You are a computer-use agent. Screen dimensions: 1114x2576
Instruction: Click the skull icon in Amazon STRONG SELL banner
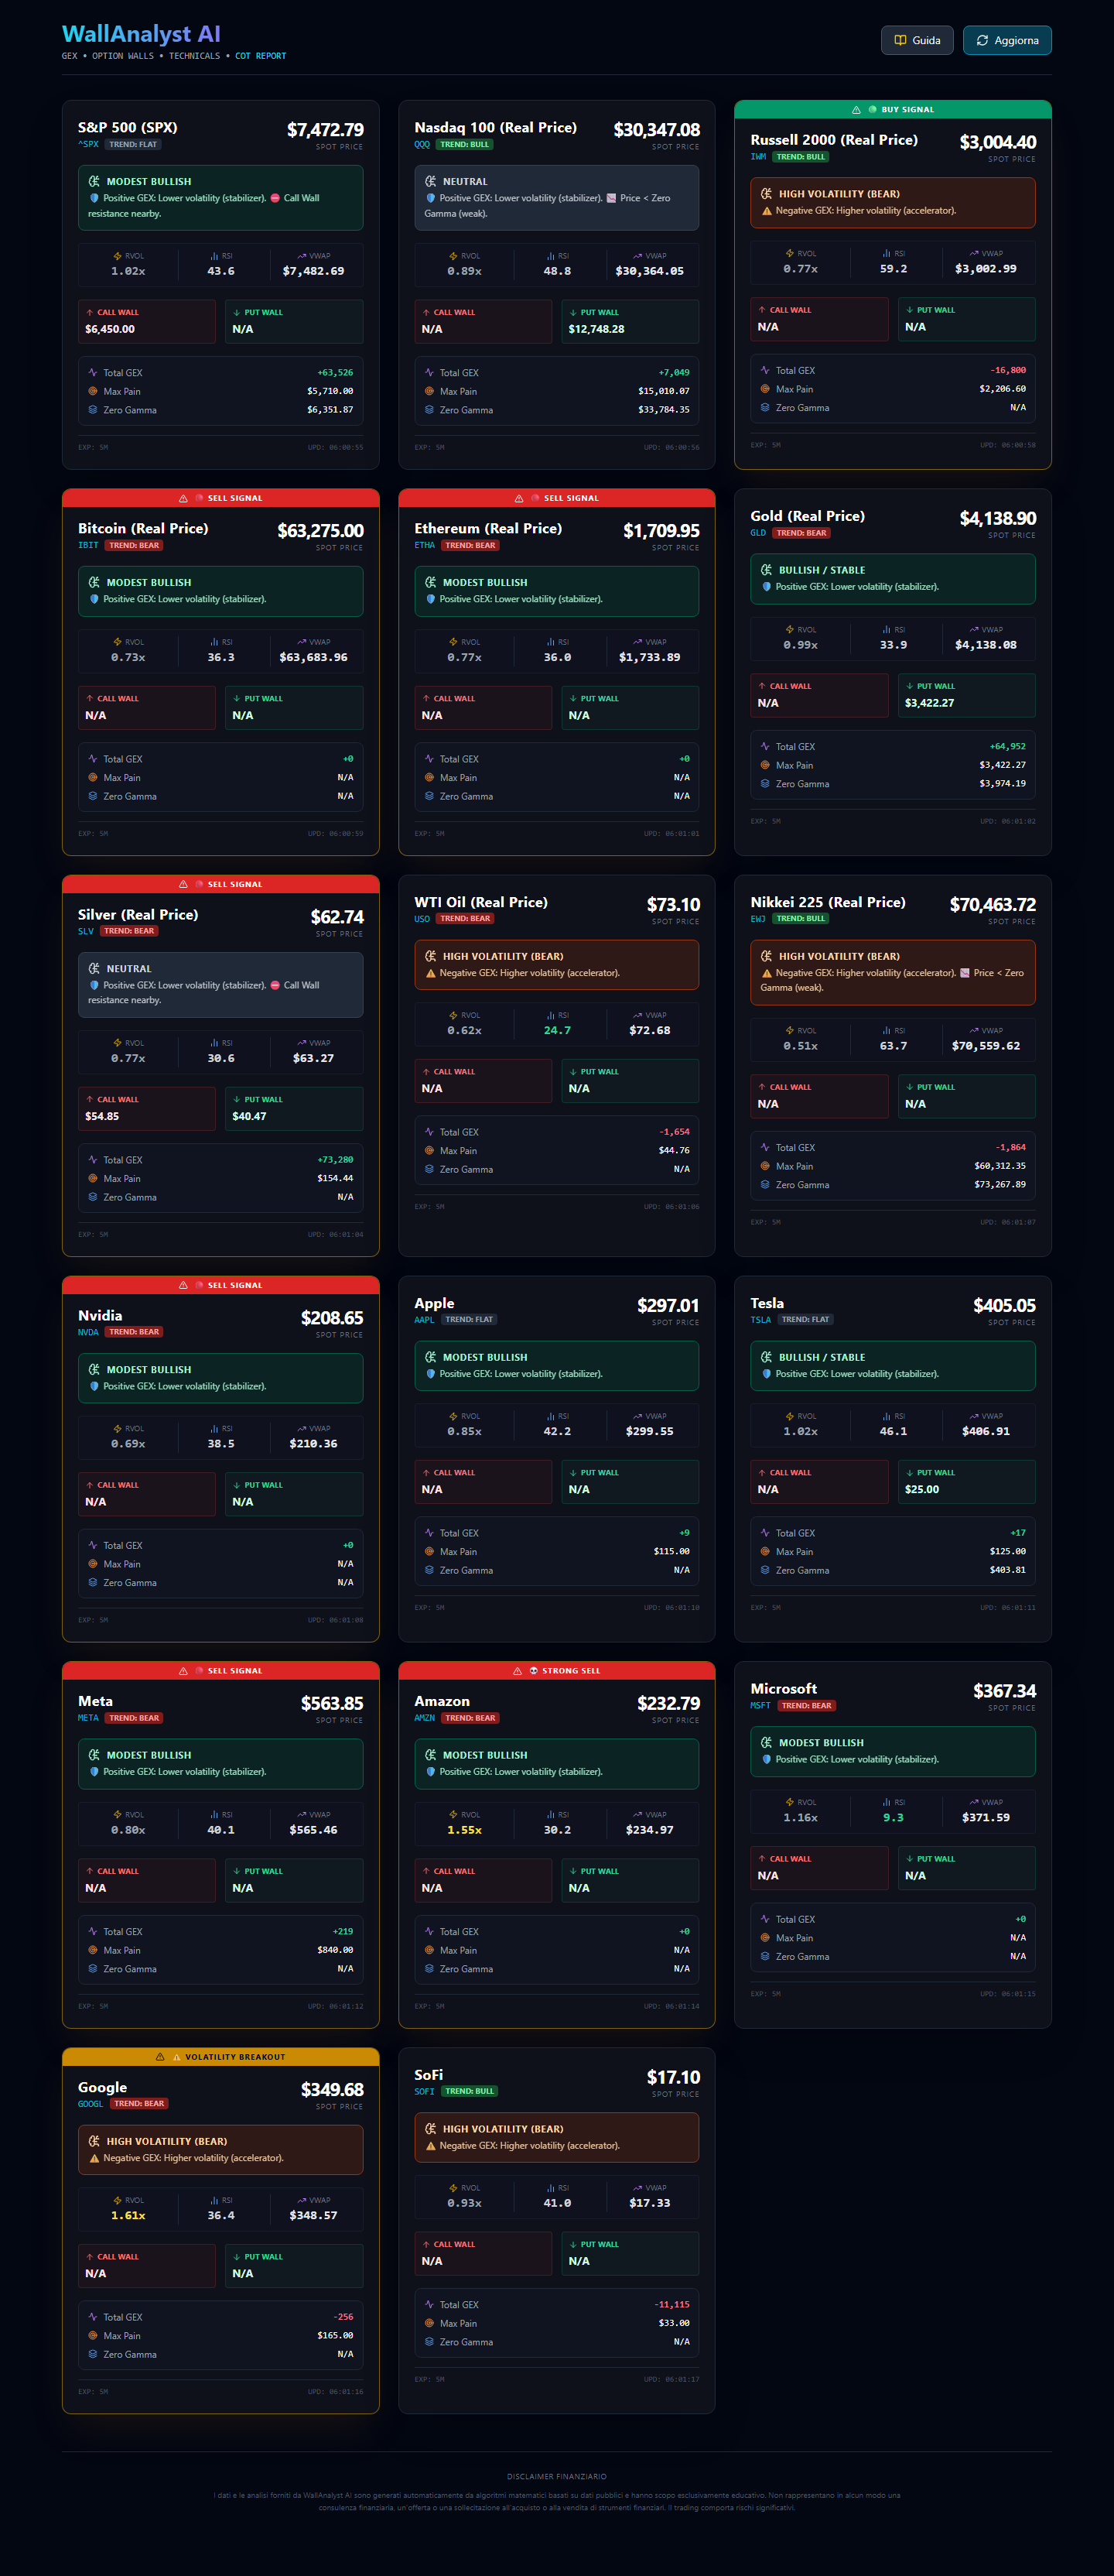[x=534, y=1671]
